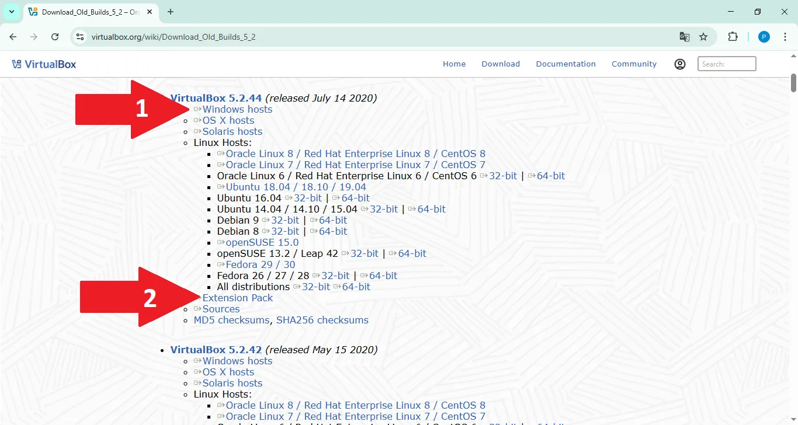Download the 5.2.44 Extension Pack
This screenshot has width=798, height=425.
[x=238, y=298]
